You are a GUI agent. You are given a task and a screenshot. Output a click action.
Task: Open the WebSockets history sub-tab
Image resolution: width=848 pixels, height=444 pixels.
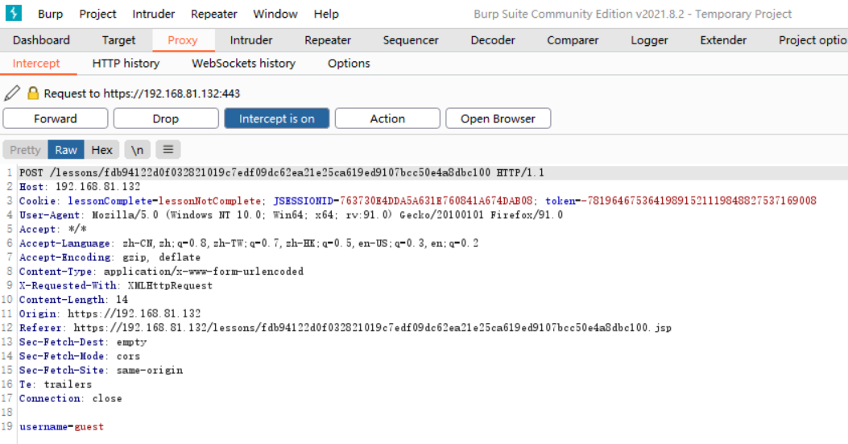[x=243, y=63]
